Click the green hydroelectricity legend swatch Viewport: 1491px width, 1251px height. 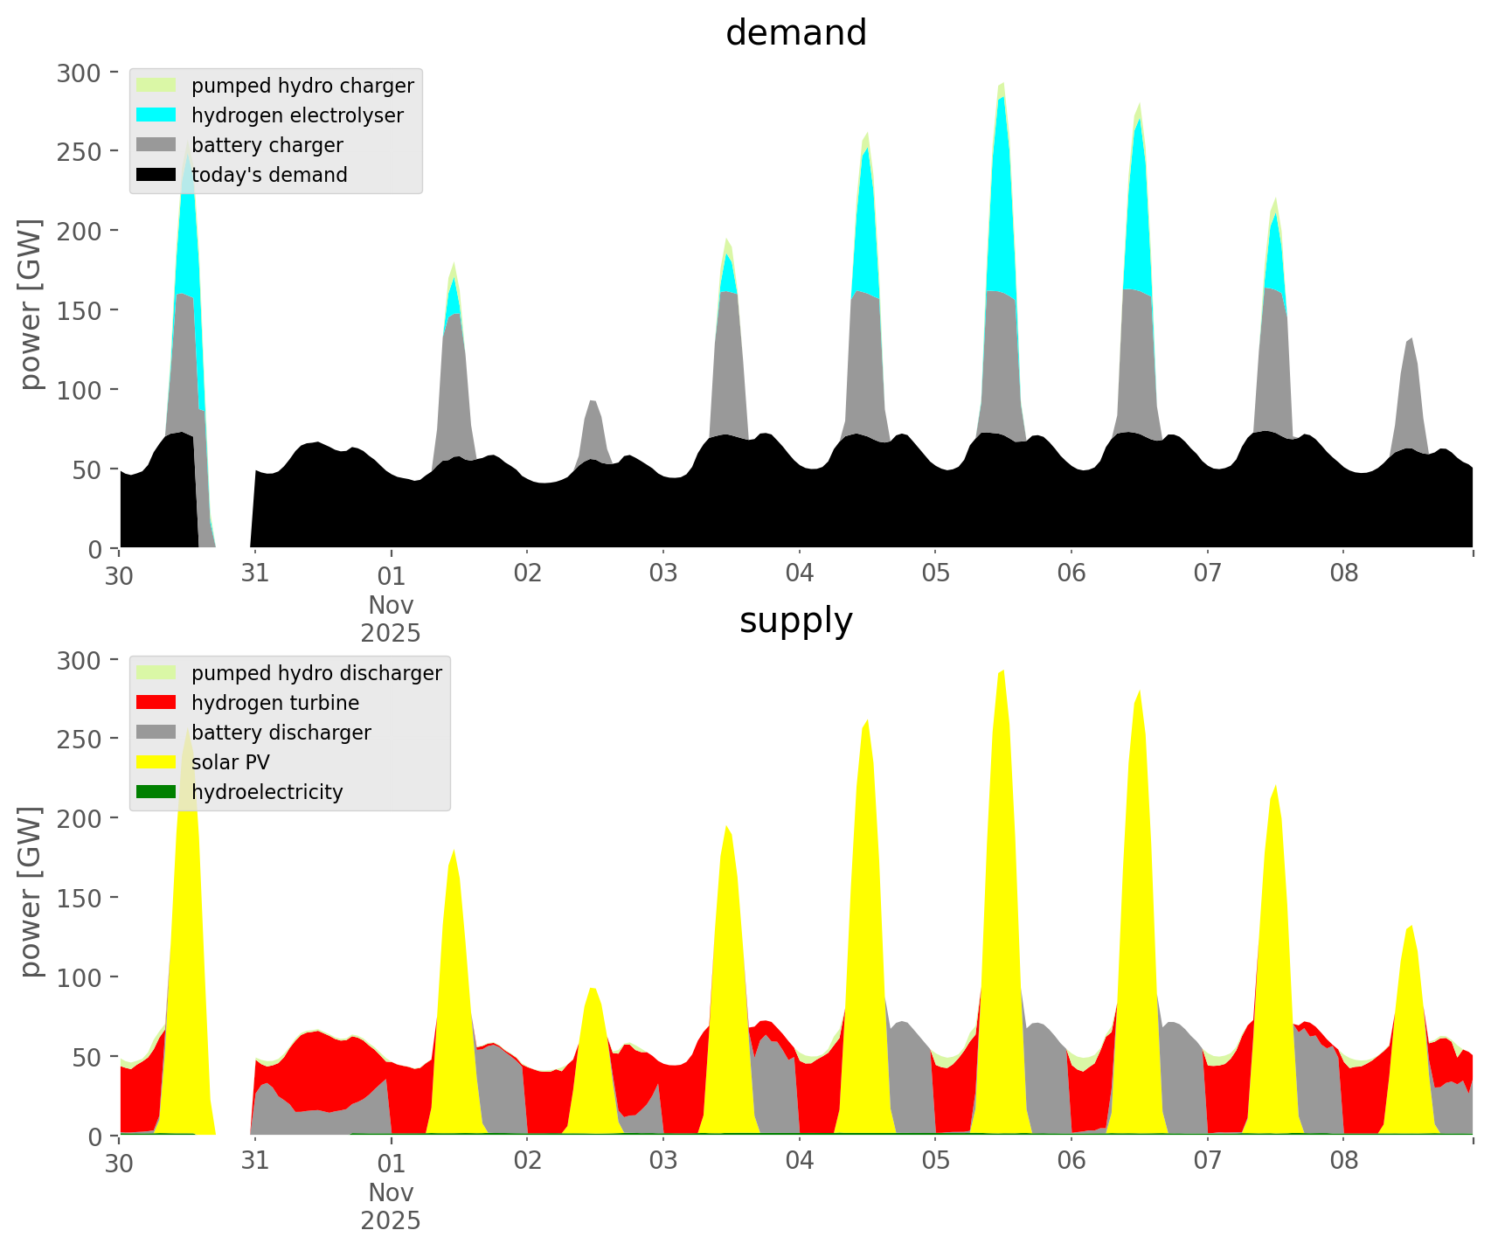156,792
